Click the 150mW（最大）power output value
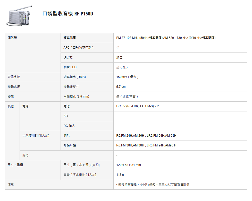The height and width of the screenshot is (201, 252). [x=128, y=77]
